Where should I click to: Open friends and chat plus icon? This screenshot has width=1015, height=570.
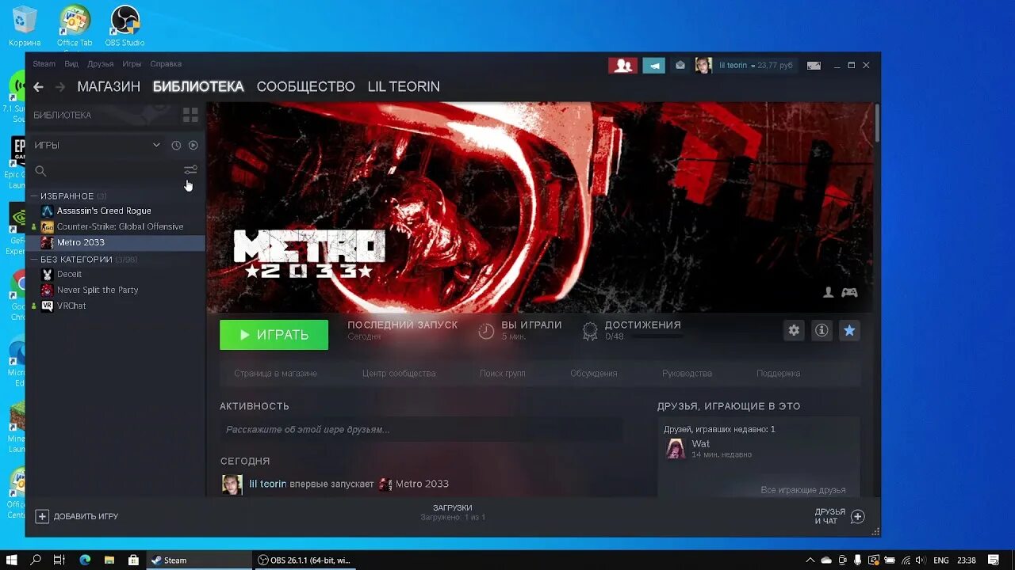[x=857, y=516]
